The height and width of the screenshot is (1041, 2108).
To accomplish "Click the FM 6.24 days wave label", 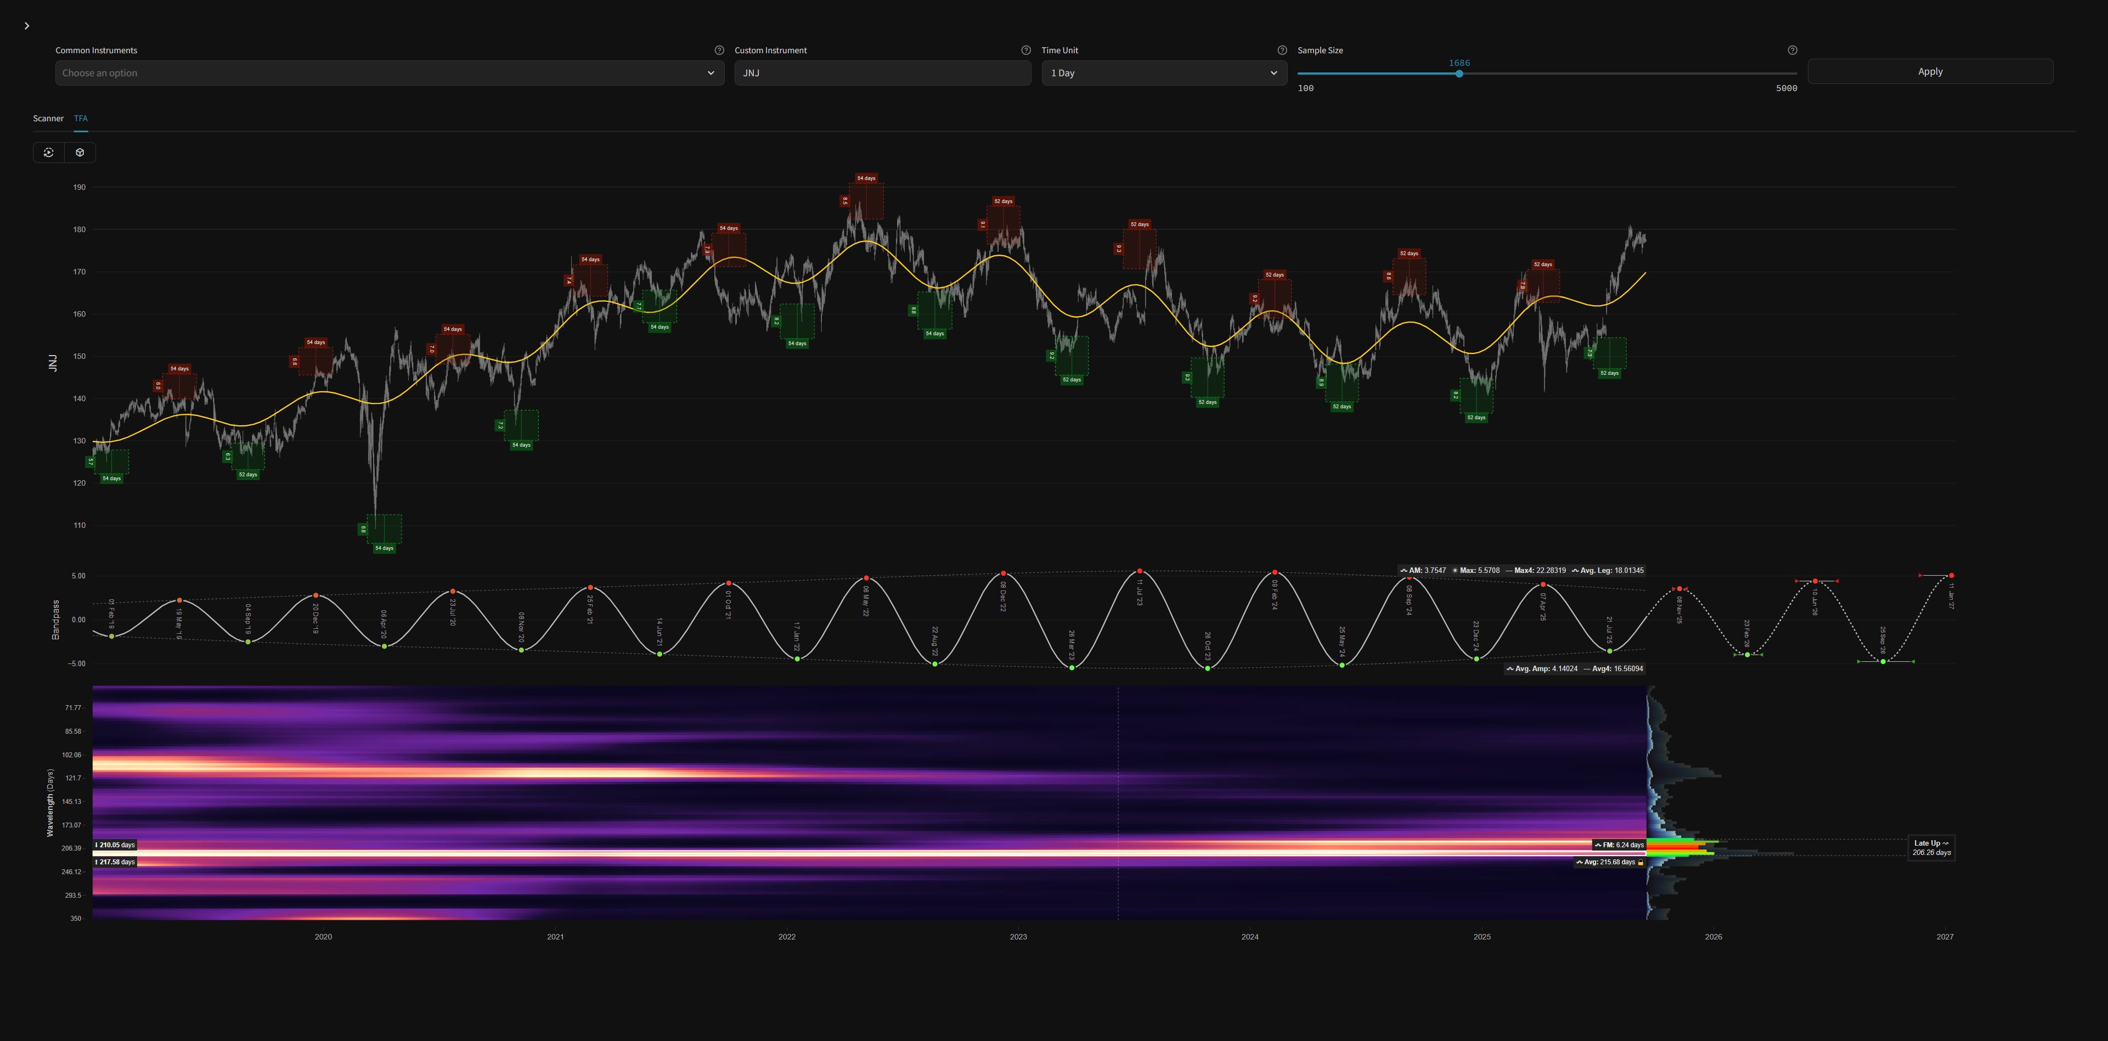I will coord(1620,845).
